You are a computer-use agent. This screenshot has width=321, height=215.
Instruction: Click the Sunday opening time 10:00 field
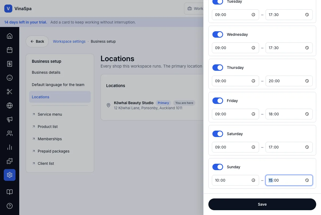coord(235,180)
